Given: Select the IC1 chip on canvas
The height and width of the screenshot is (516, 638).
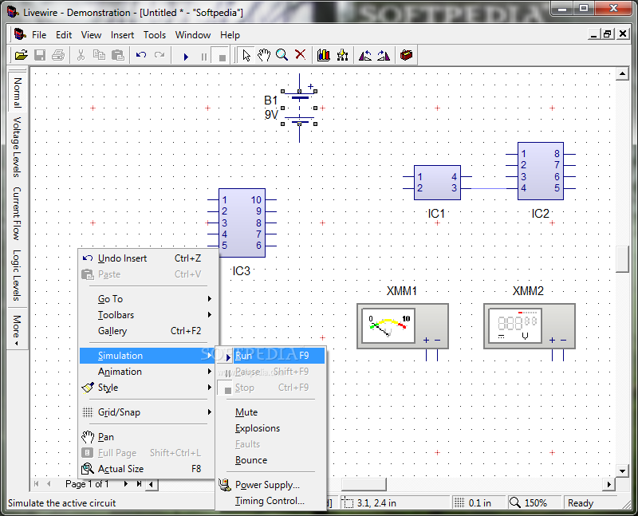Looking at the screenshot, I should (437, 183).
